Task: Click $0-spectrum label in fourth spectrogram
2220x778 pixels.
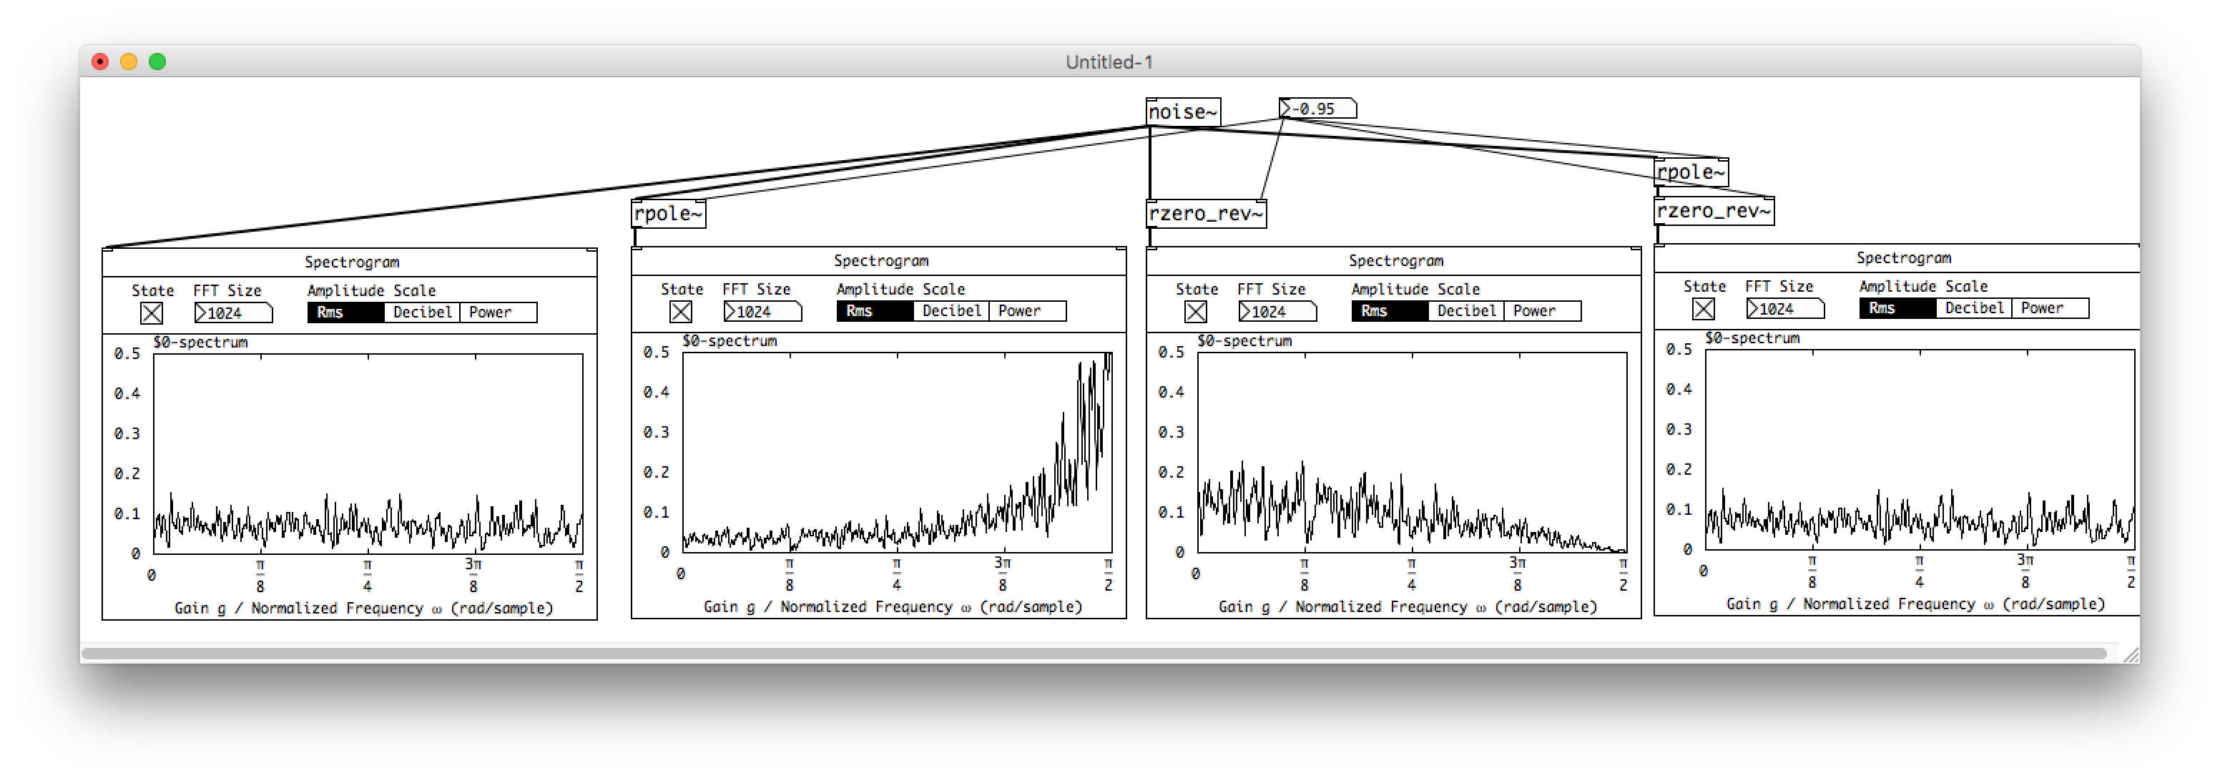Action: [x=1752, y=338]
